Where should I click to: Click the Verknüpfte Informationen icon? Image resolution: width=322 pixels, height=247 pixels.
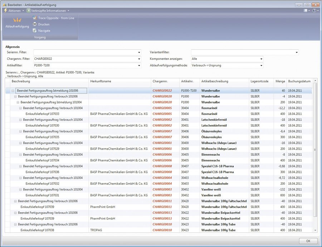pos(28,11)
